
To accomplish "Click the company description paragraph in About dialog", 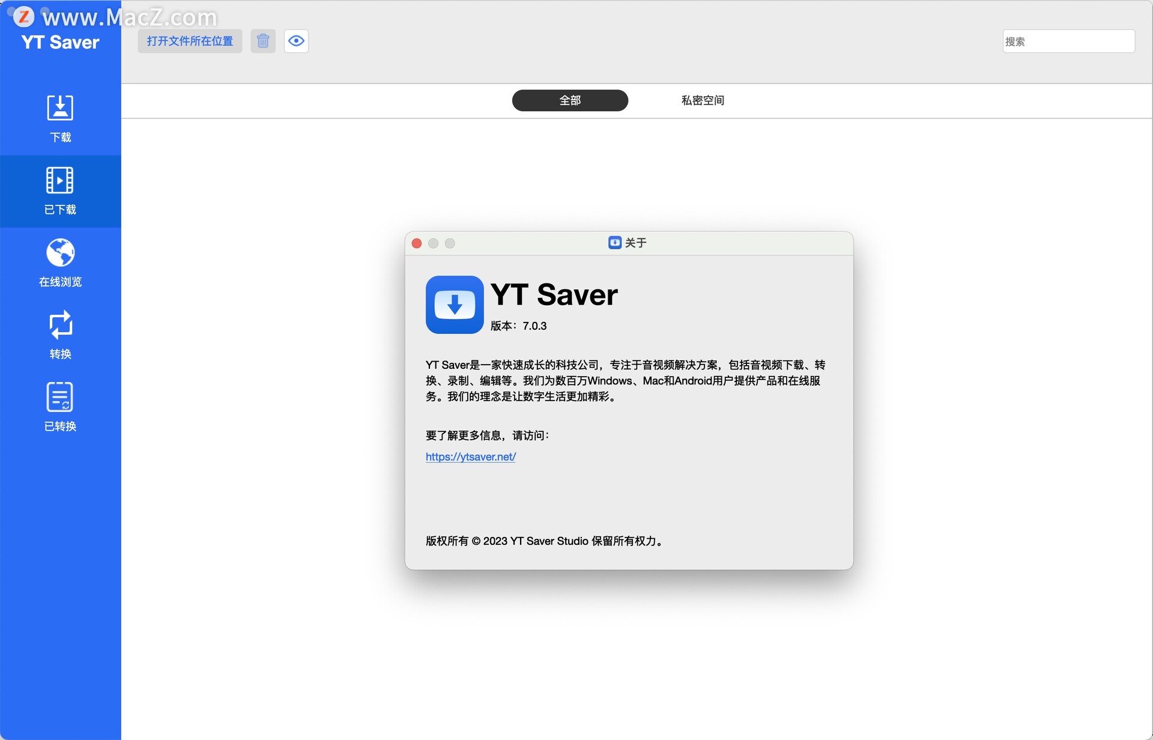I will click(626, 380).
